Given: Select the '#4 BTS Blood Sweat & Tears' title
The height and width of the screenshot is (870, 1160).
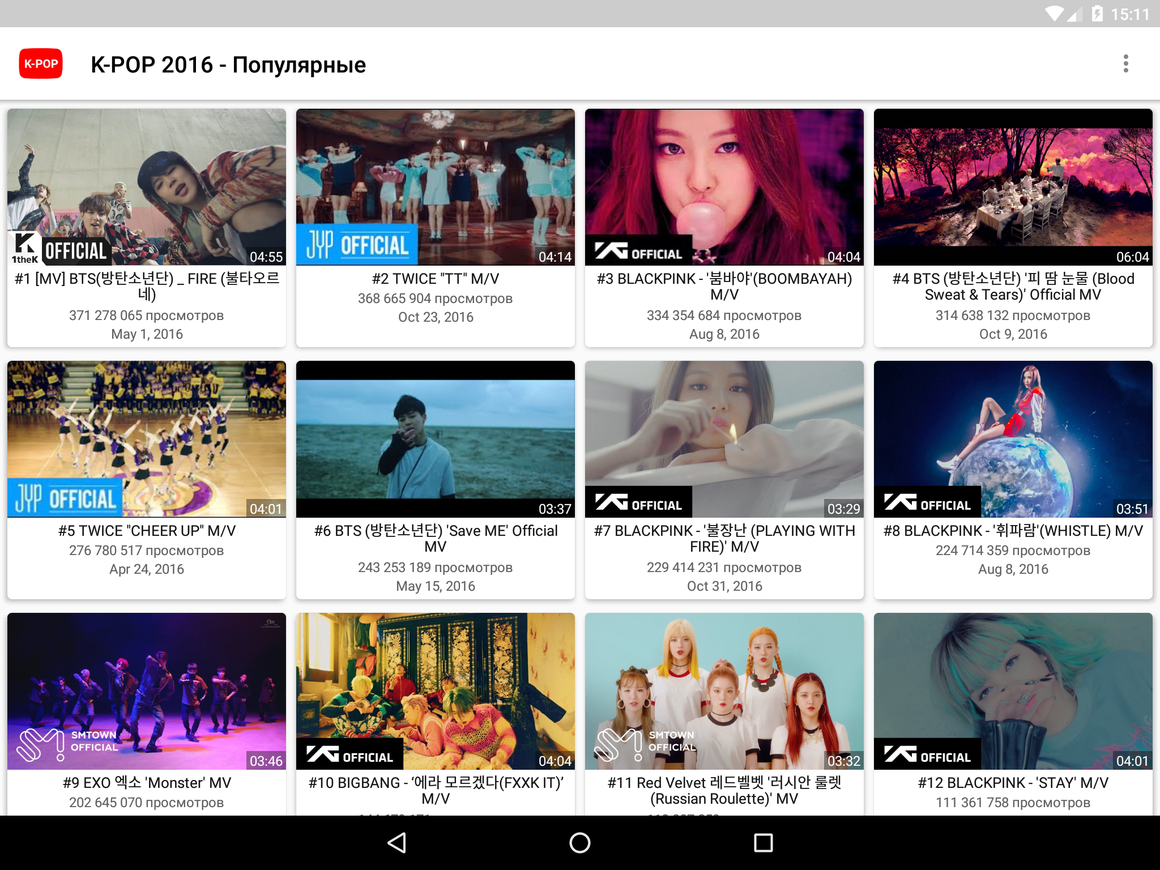Looking at the screenshot, I should click(1013, 287).
